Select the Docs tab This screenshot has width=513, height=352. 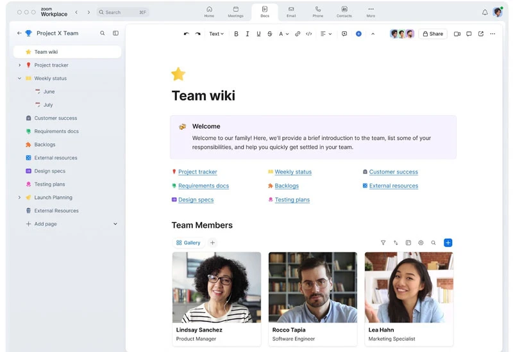(x=265, y=12)
